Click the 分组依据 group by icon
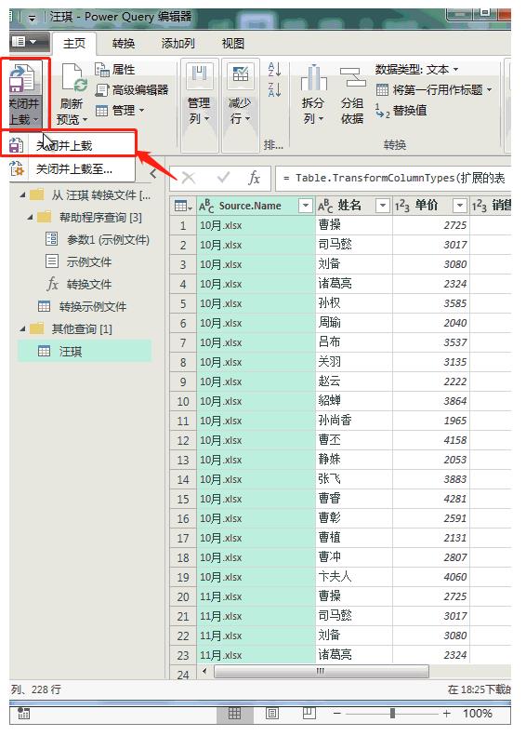Image resolution: width=526 pixels, height=736 pixels. tap(352, 77)
